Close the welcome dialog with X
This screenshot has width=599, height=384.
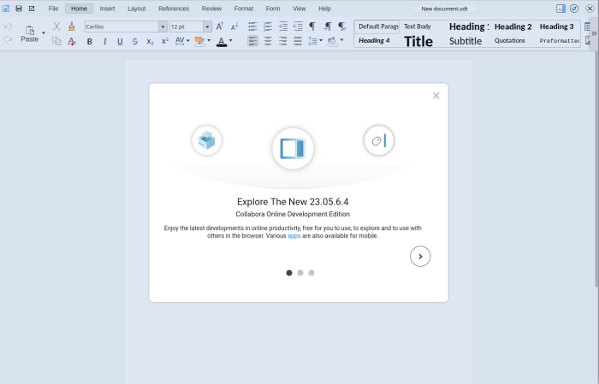436,96
